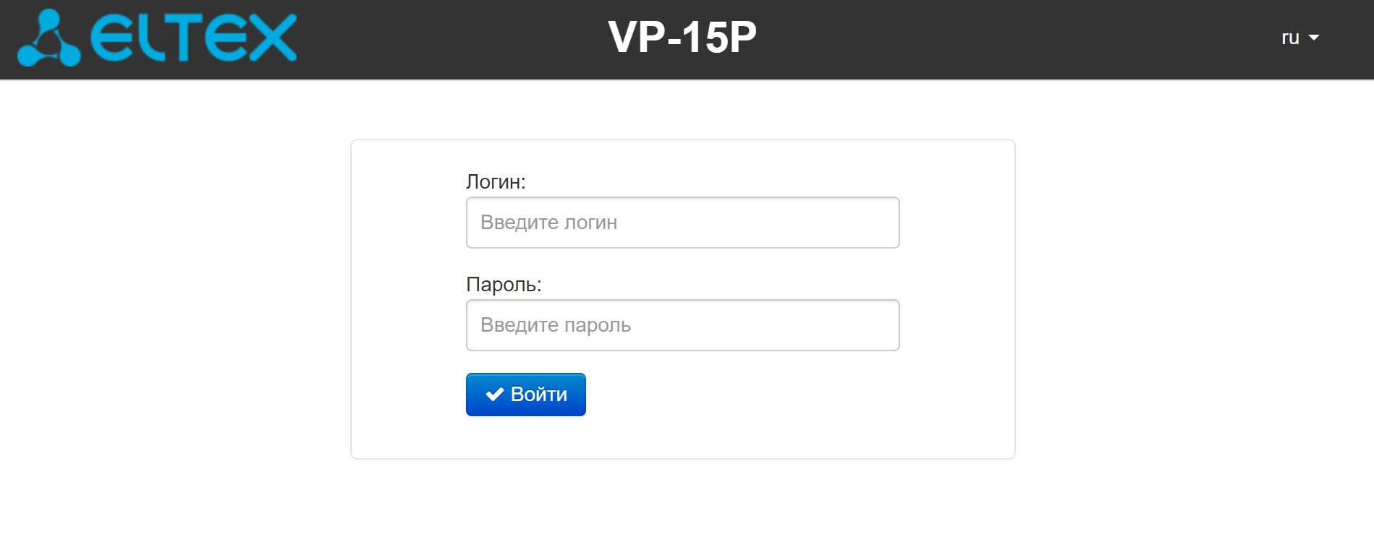Focus the Логин input field

[x=682, y=223]
